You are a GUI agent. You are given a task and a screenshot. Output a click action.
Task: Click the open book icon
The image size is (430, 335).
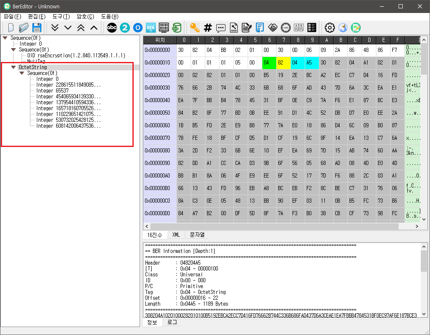click(299, 28)
